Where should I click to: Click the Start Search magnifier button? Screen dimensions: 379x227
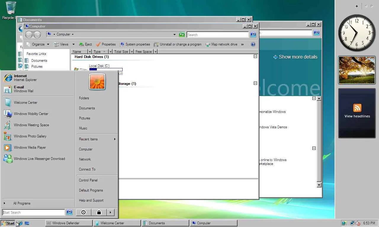click(69, 212)
